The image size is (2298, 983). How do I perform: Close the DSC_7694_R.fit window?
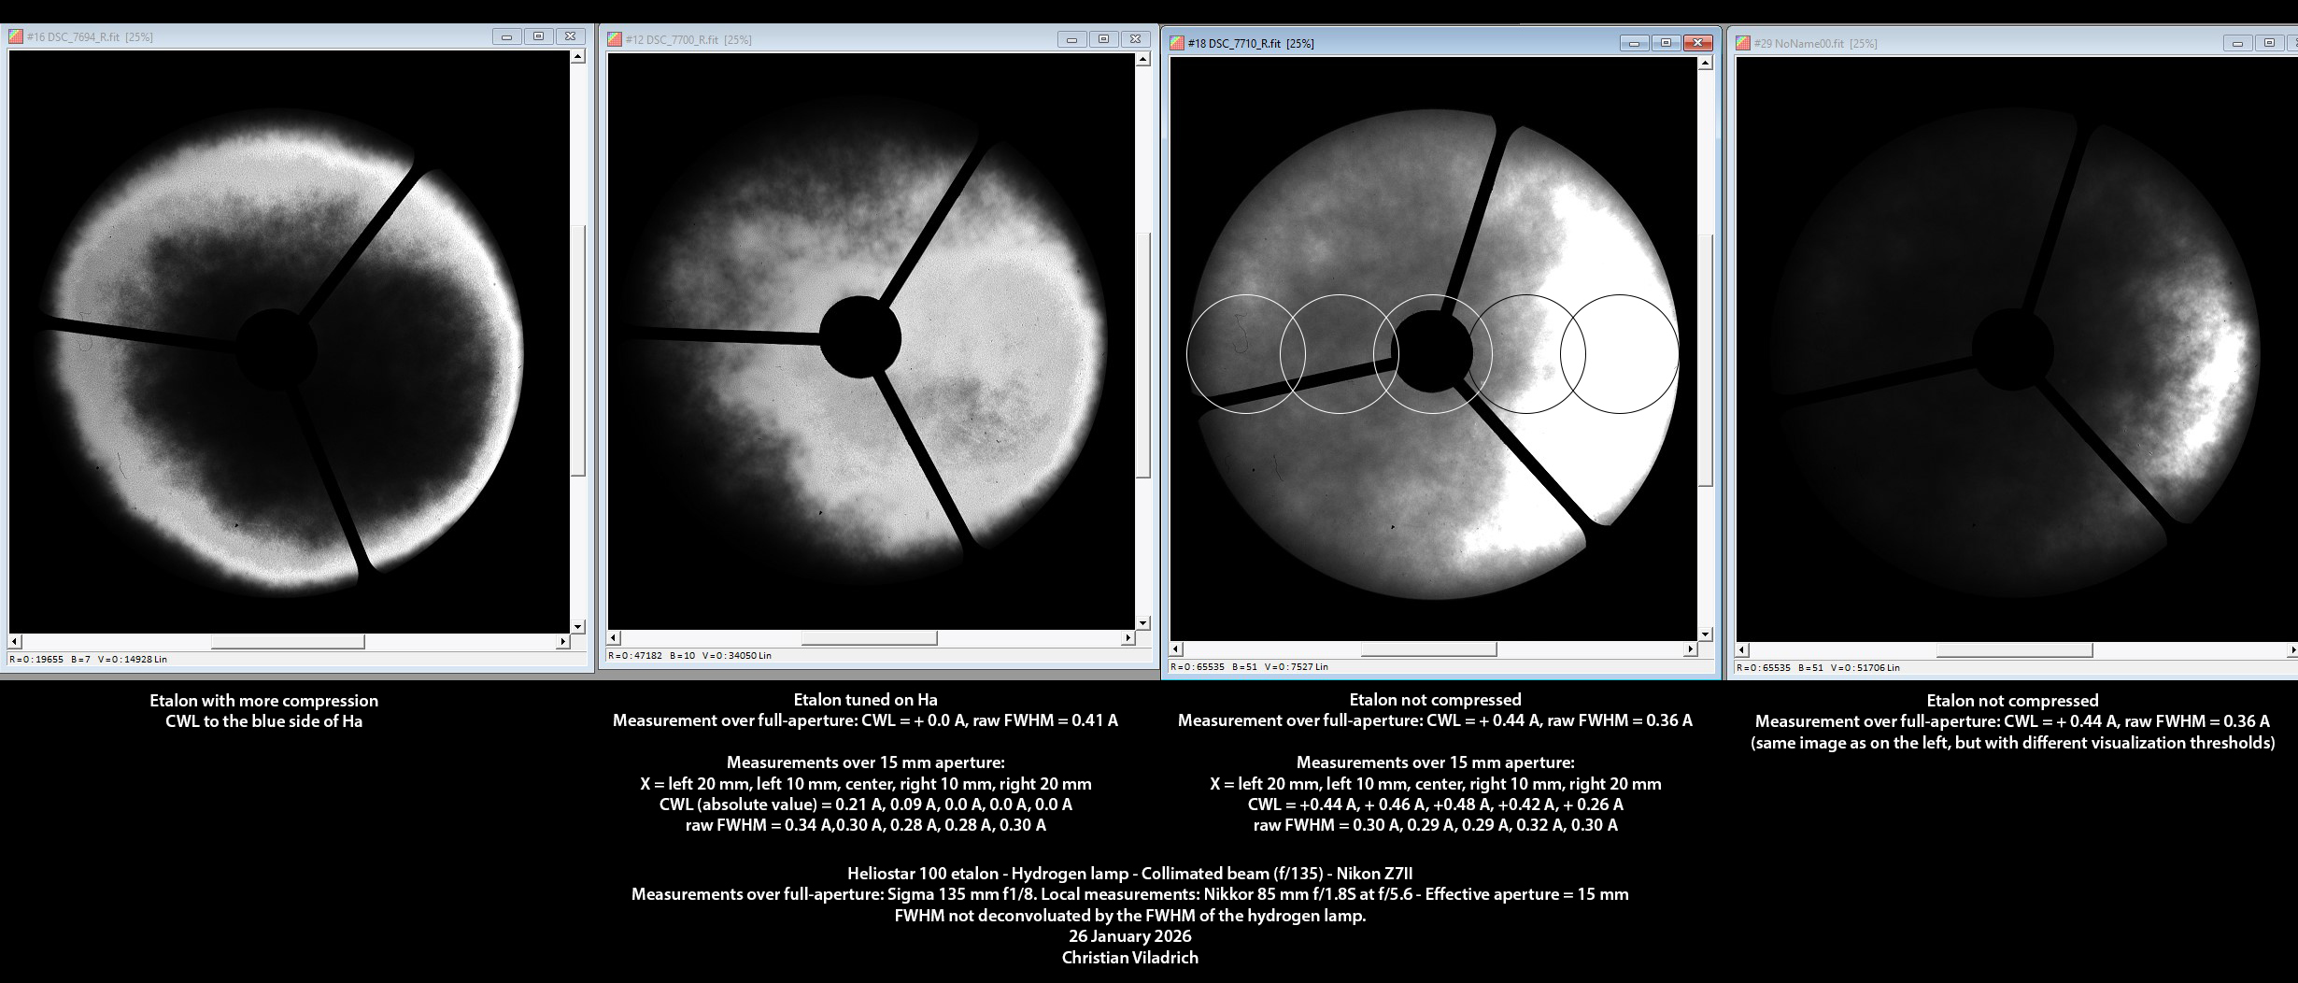[570, 36]
